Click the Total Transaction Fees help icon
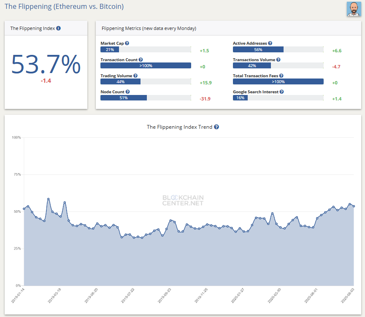This screenshot has width=365, height=317. (x=281, y=76)
